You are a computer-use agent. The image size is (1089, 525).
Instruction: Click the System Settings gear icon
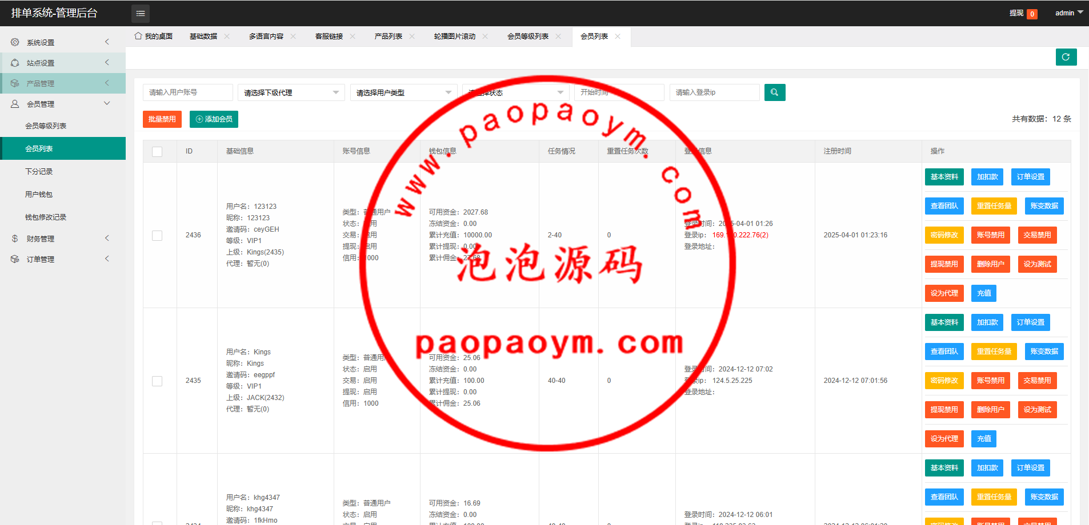click(x=15, y=42)
